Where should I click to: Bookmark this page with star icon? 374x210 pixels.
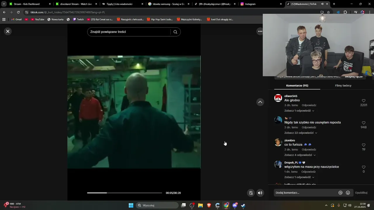[328, 12]
